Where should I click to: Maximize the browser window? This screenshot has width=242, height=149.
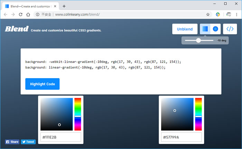(x=225, y=4)
